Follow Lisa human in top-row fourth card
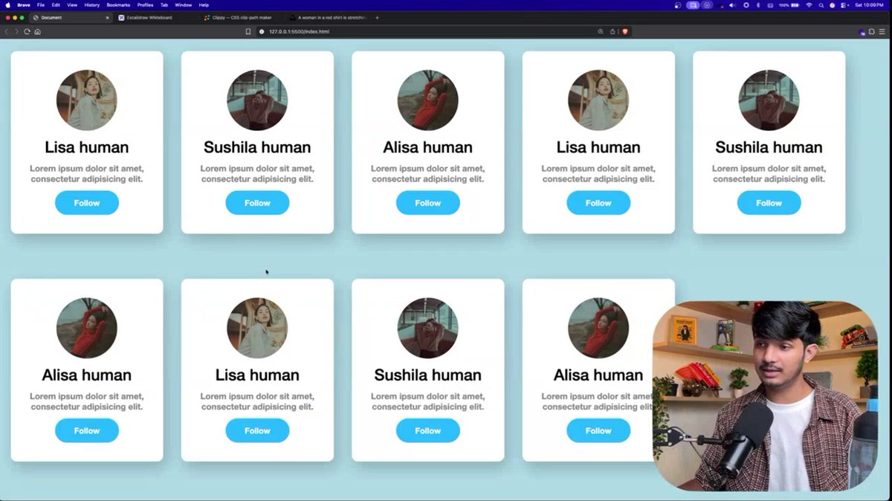 coord(598,203)
